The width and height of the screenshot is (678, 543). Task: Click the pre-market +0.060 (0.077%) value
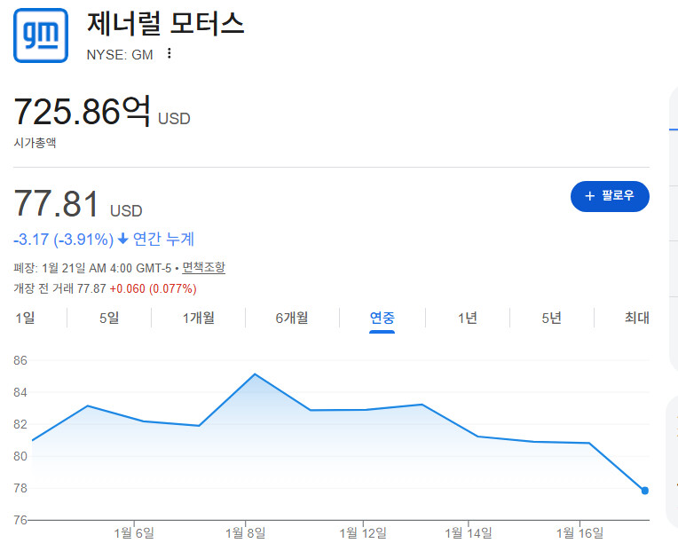(x=153, y=288)
